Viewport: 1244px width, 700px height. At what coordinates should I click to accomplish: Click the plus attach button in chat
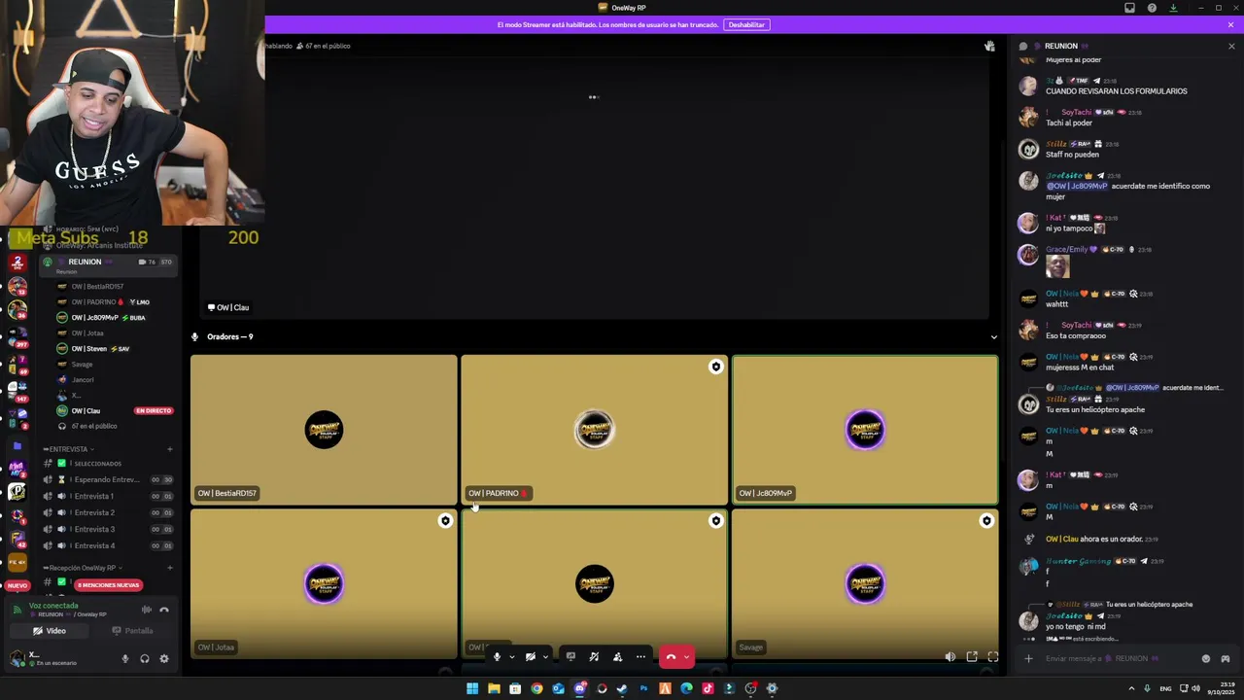point(1028,658)
